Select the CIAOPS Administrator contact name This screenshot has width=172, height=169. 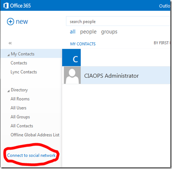click(111, 76)
